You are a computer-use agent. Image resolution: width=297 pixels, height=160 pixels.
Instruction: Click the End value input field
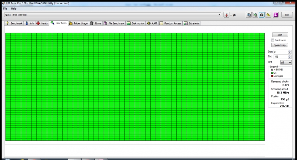(x=281, y=57)
